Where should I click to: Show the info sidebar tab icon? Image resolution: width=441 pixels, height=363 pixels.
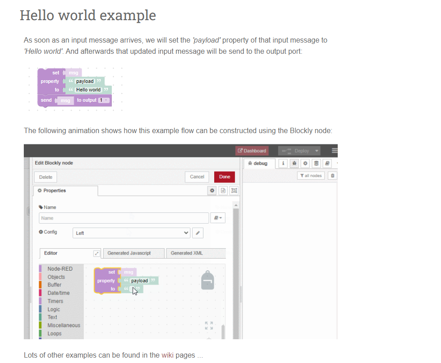point(283,164)
